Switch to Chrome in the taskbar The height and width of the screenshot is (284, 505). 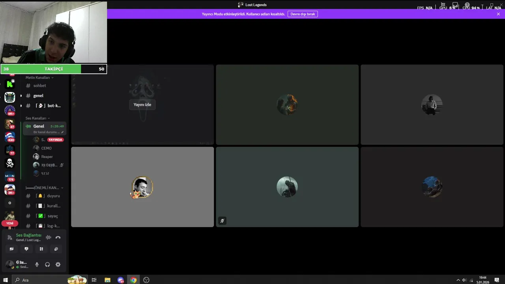tap(133, 280)
